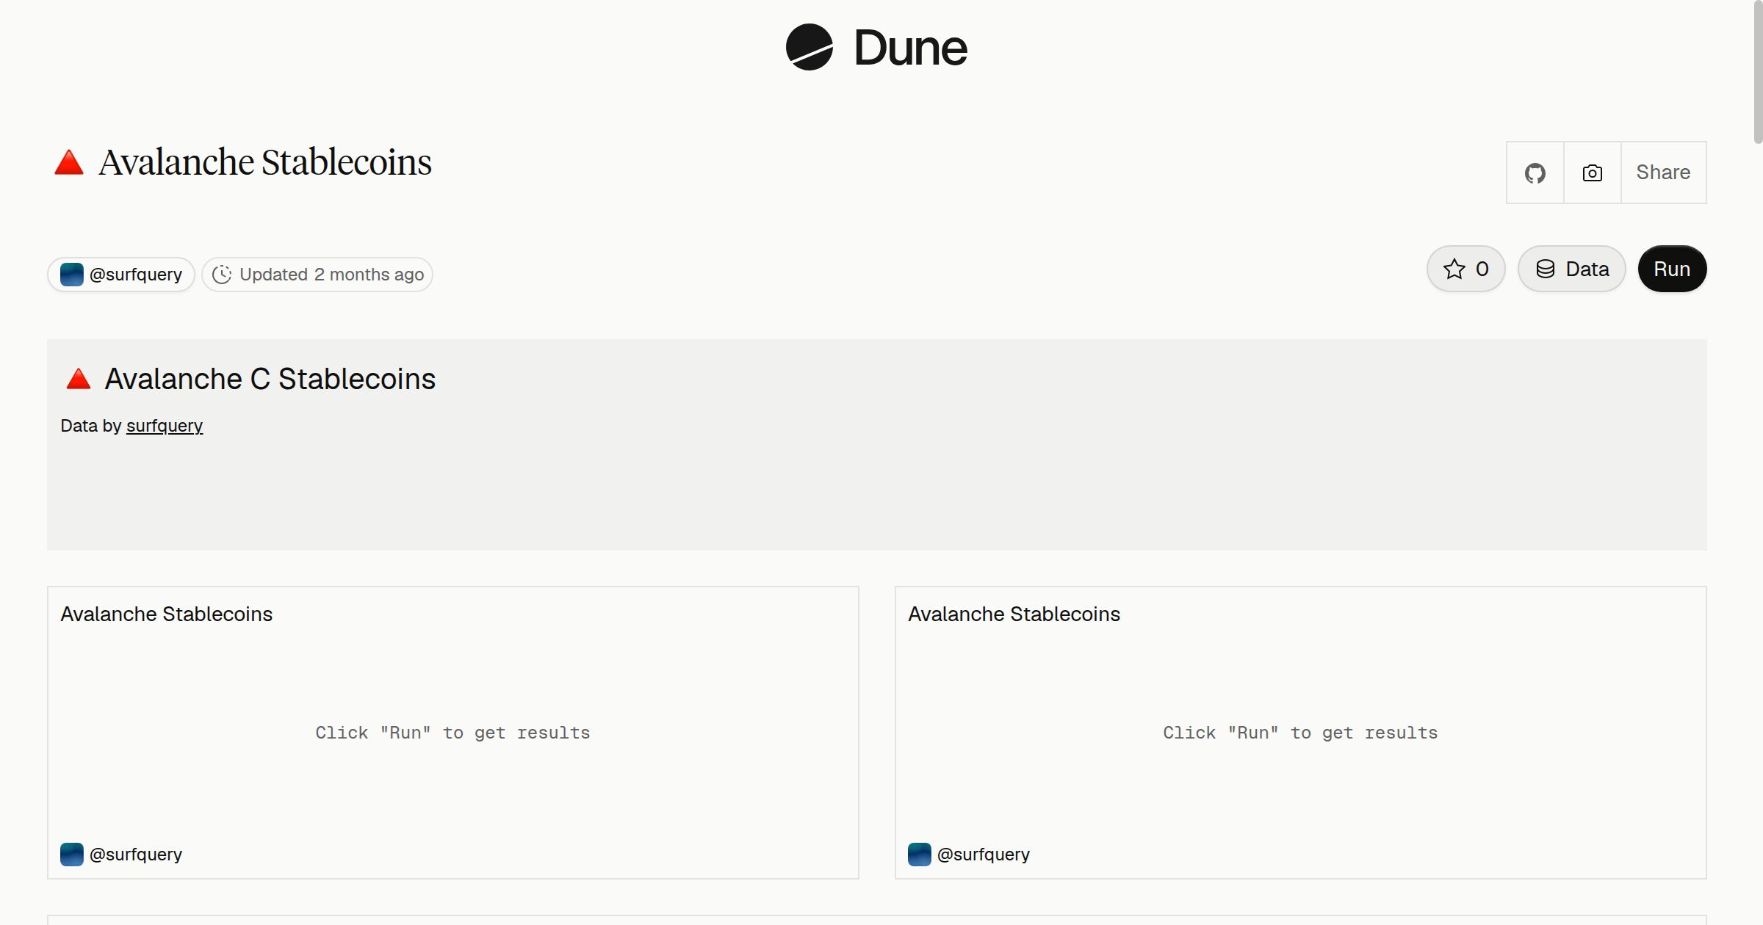Open the Data button
Screen dimensions: 1763x925
click(1571, 269)
